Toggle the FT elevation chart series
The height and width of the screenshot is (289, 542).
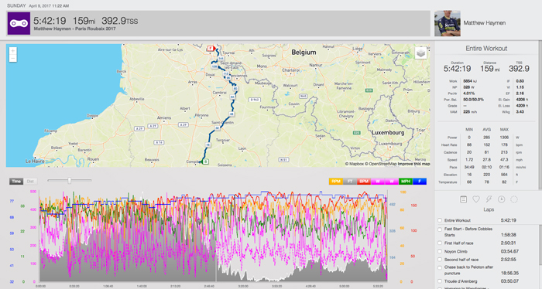point(349,182)
